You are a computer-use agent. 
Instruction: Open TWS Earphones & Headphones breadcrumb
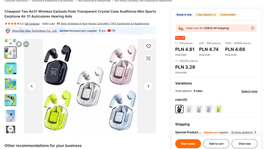[x=94, y=1]
